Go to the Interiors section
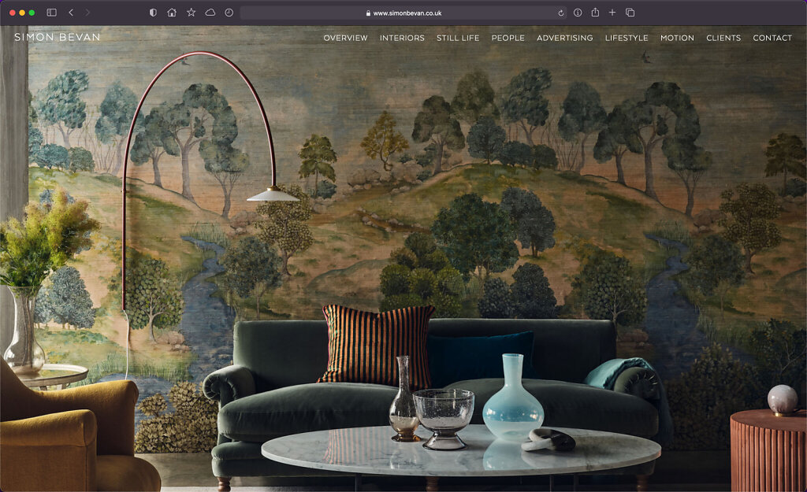The width and height of the screenshot is (807, 492). 402,38
